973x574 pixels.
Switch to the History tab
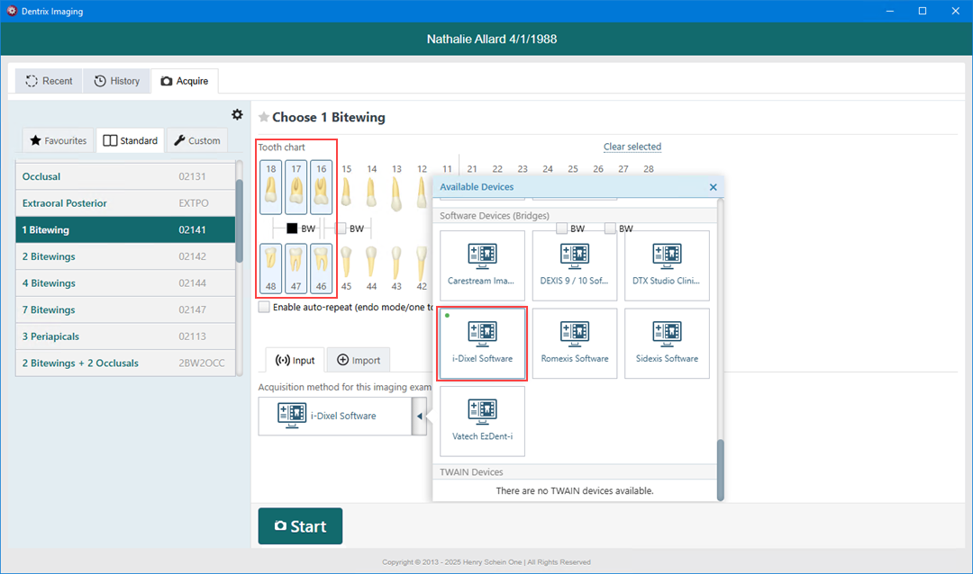pos(117,81)
